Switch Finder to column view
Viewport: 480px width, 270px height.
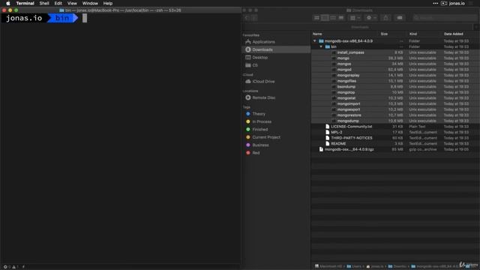point(333,18)
